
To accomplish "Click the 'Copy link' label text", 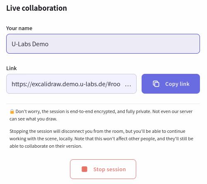I will 177,84.
